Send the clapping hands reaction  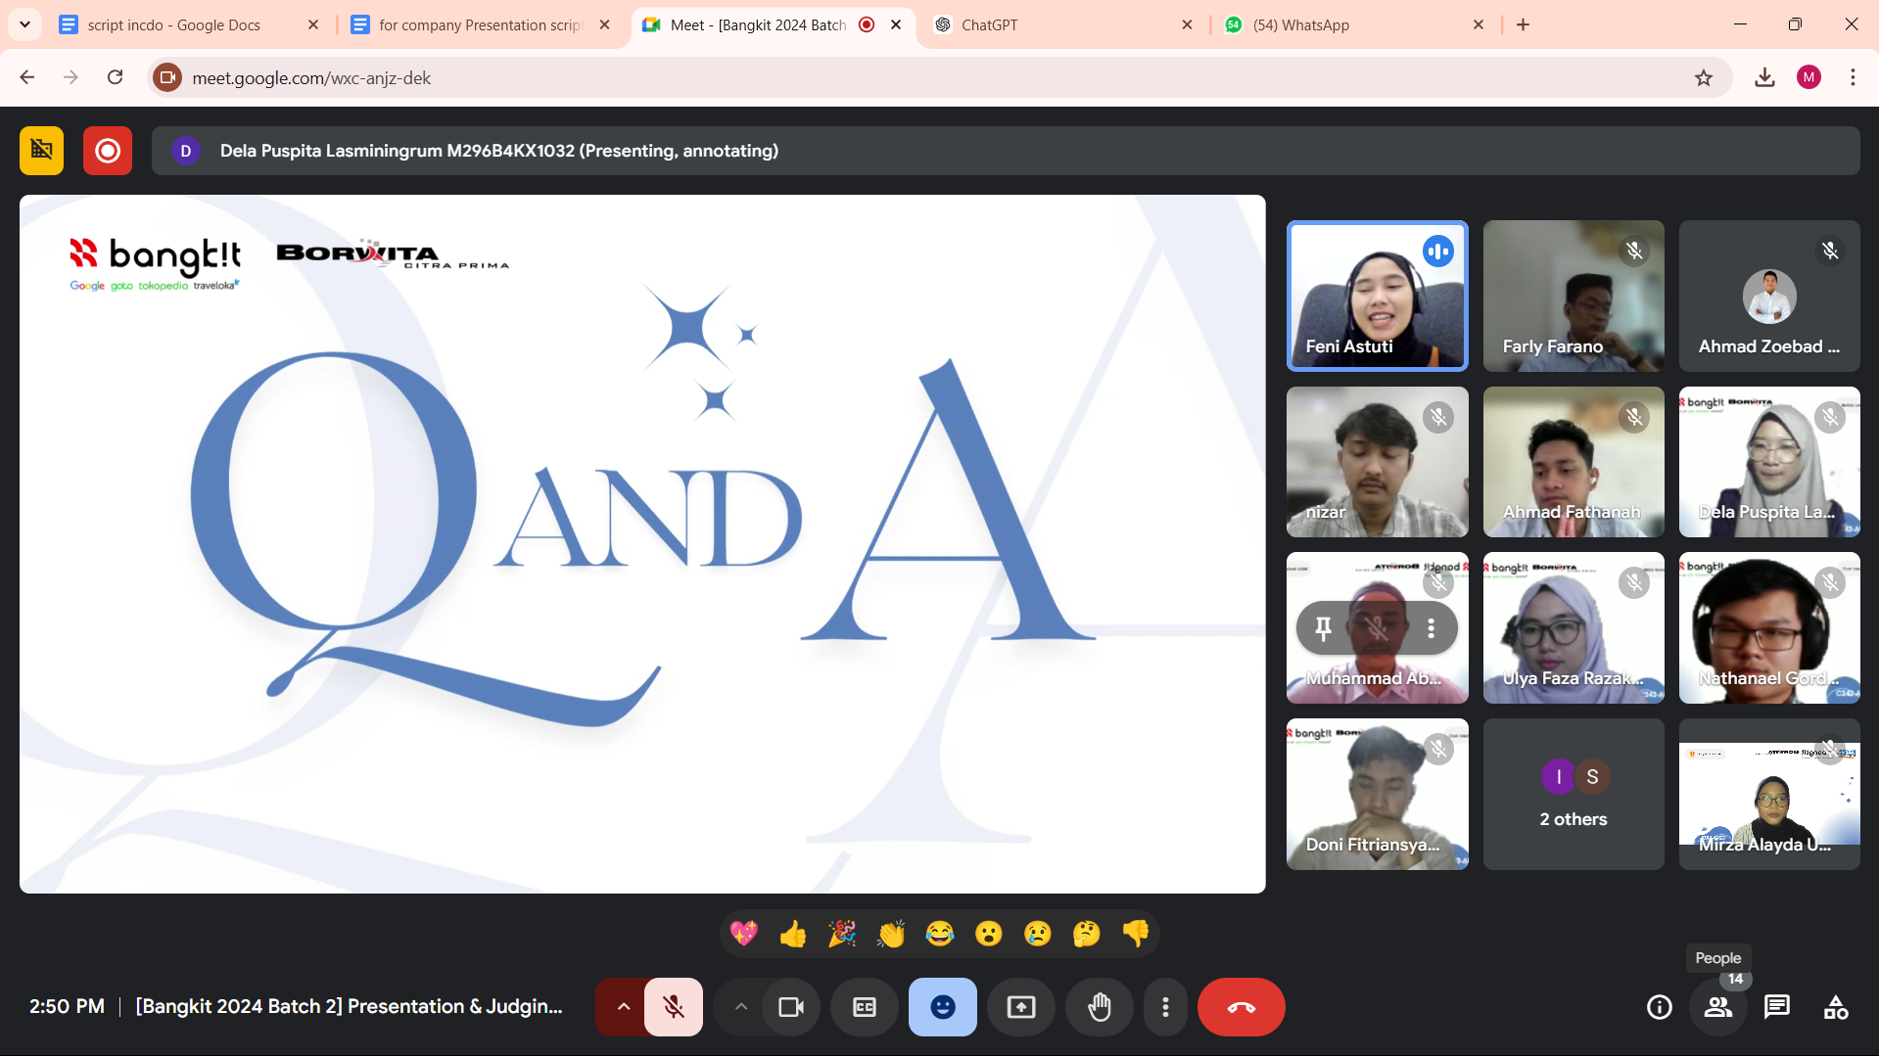(x=891, y=934)
